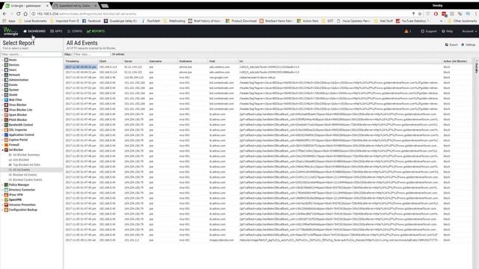Open the Reports menu

pyautogui.click(x=96, y=31)
